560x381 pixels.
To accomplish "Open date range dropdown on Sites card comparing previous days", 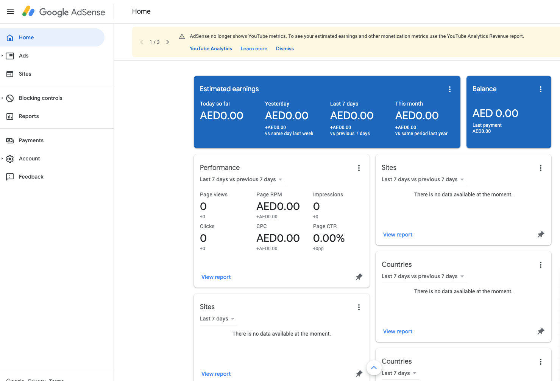I will click(424, 180).
